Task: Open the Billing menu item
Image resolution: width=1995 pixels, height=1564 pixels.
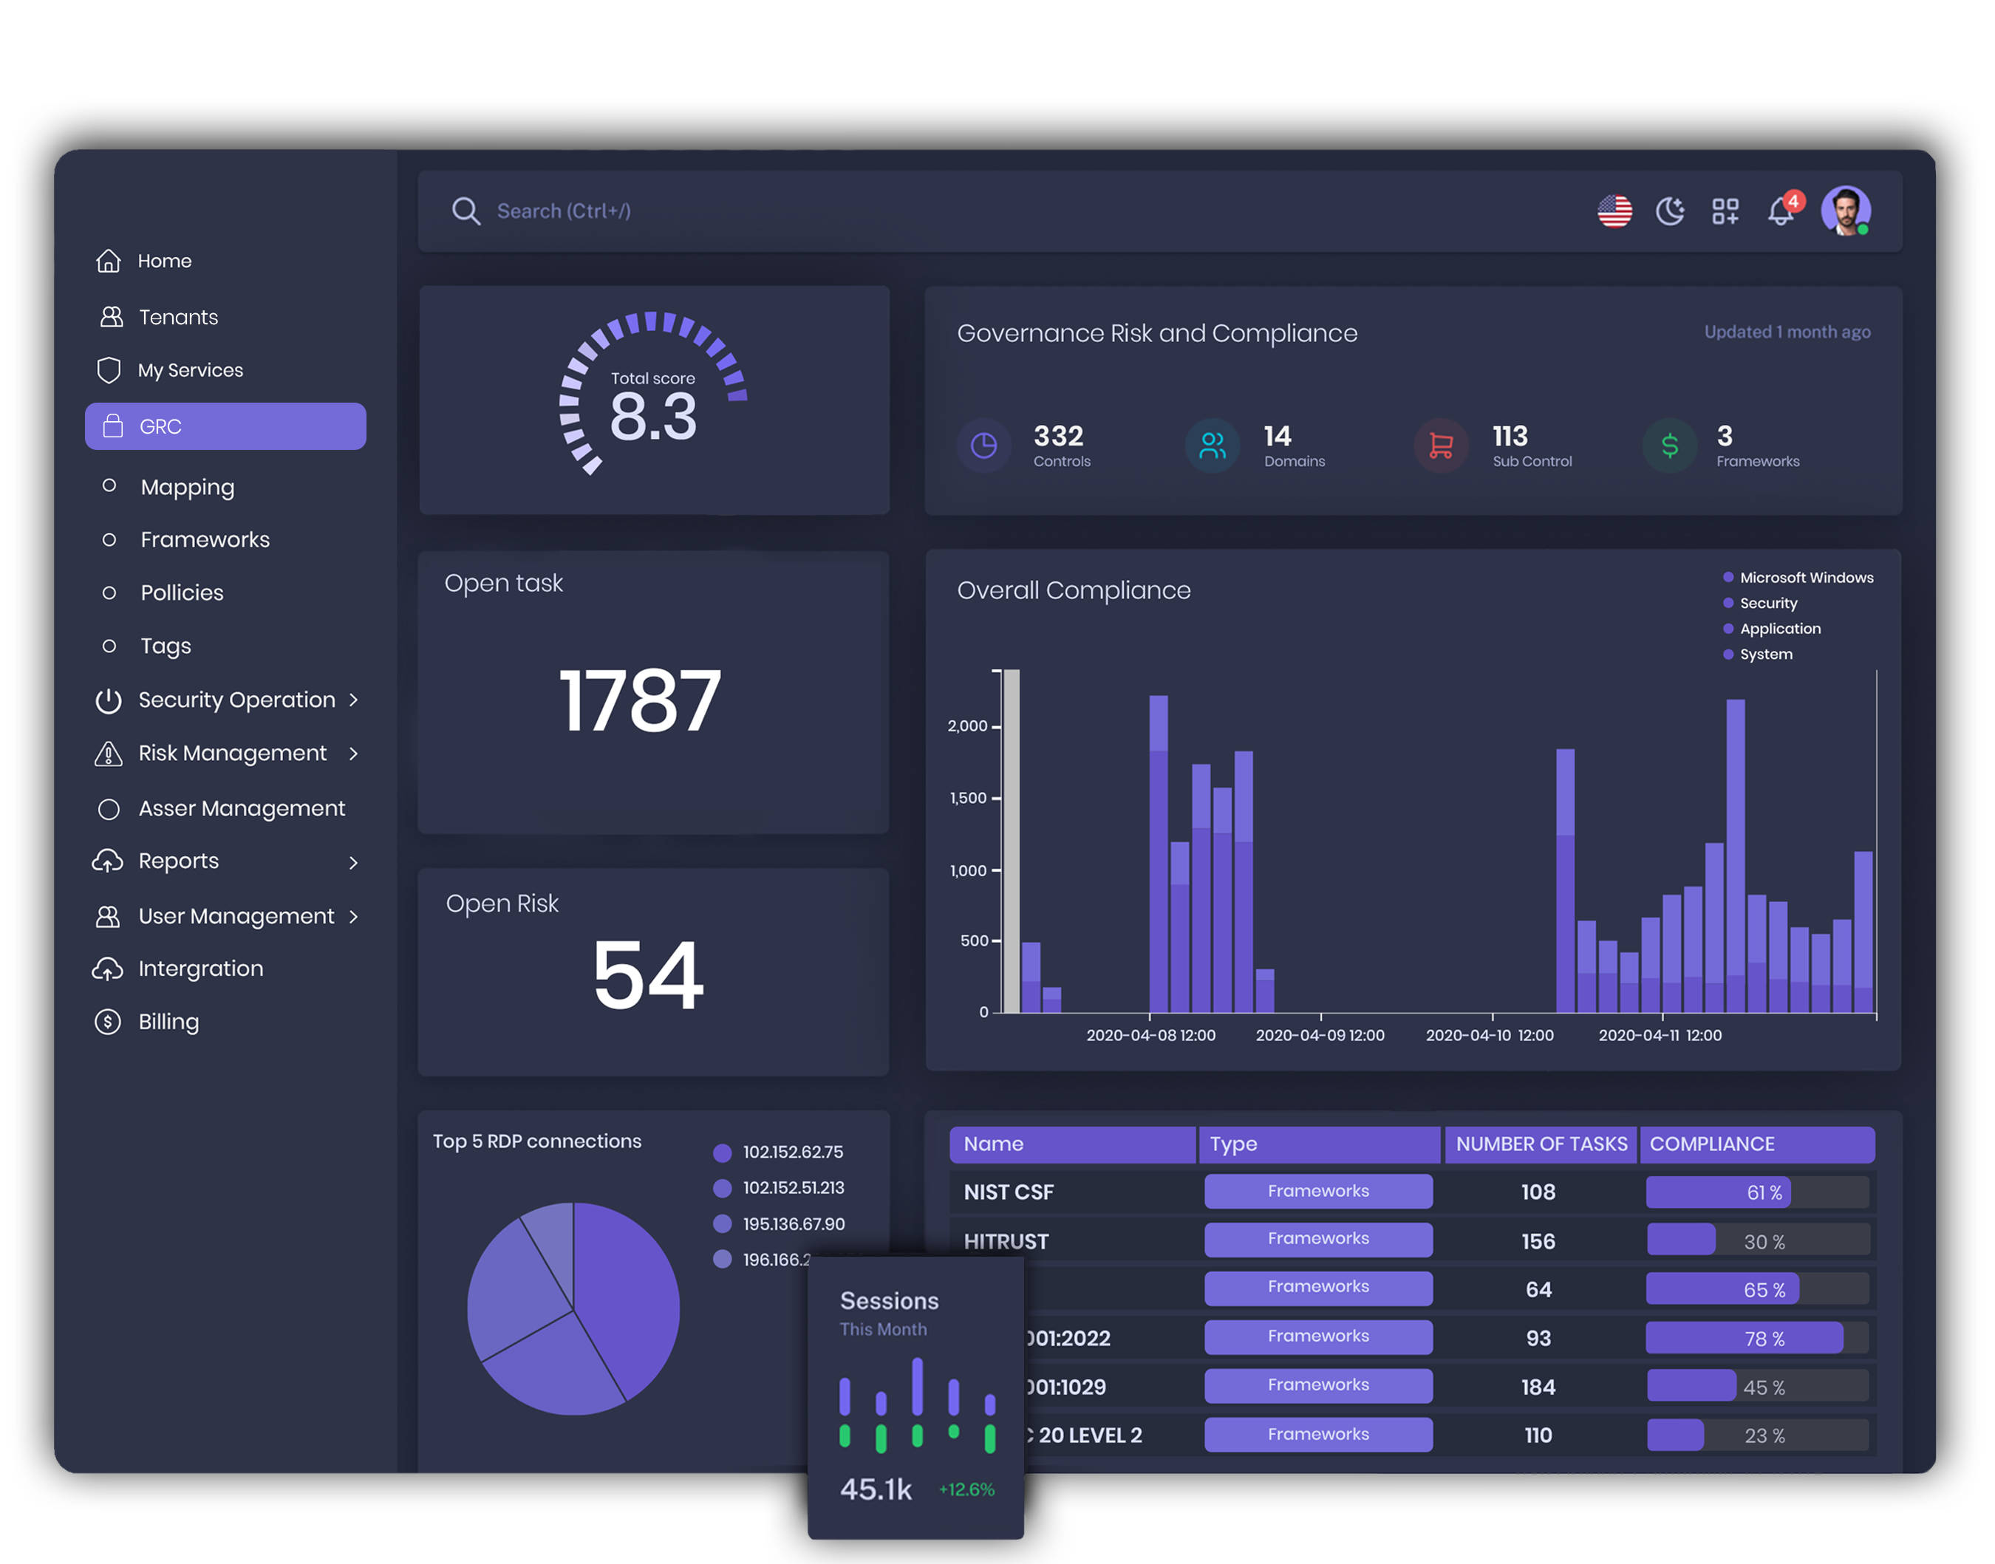Action: 168,1022
